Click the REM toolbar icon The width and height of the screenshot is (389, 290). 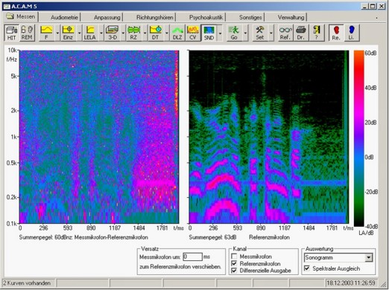coord(27,33)
